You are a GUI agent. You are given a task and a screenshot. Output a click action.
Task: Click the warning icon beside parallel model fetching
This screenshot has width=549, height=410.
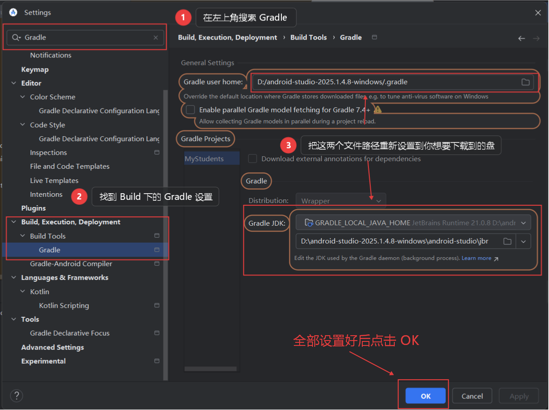tap(378, 109)
